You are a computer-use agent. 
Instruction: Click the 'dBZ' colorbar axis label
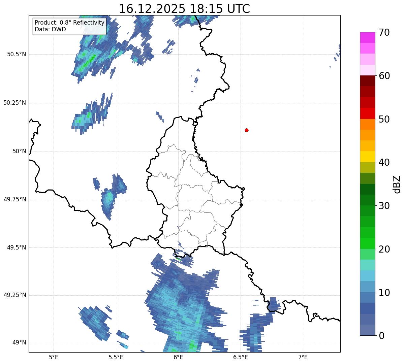click(x=397, y=184)
